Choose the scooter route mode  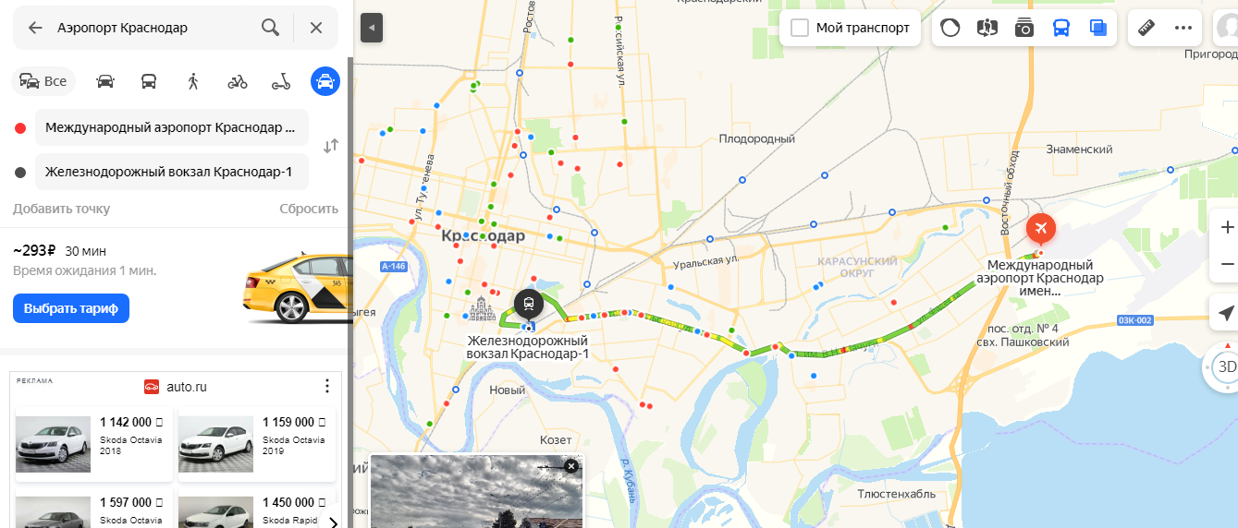[x=281, y=81]
